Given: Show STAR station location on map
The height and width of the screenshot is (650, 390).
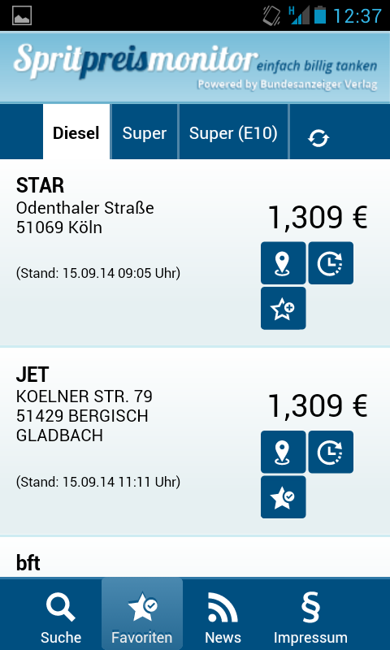Looking at the screenshot, I should (283, 263).
